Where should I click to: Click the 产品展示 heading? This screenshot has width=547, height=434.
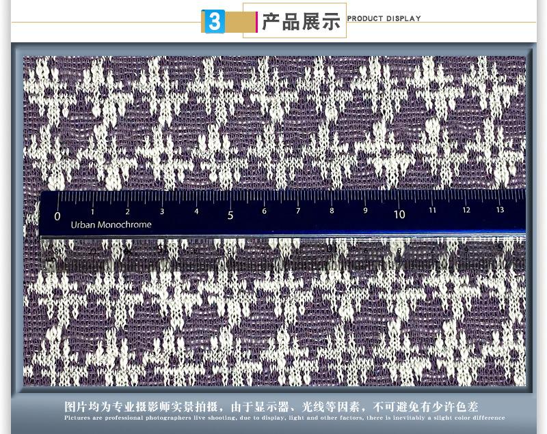point(301,21)
